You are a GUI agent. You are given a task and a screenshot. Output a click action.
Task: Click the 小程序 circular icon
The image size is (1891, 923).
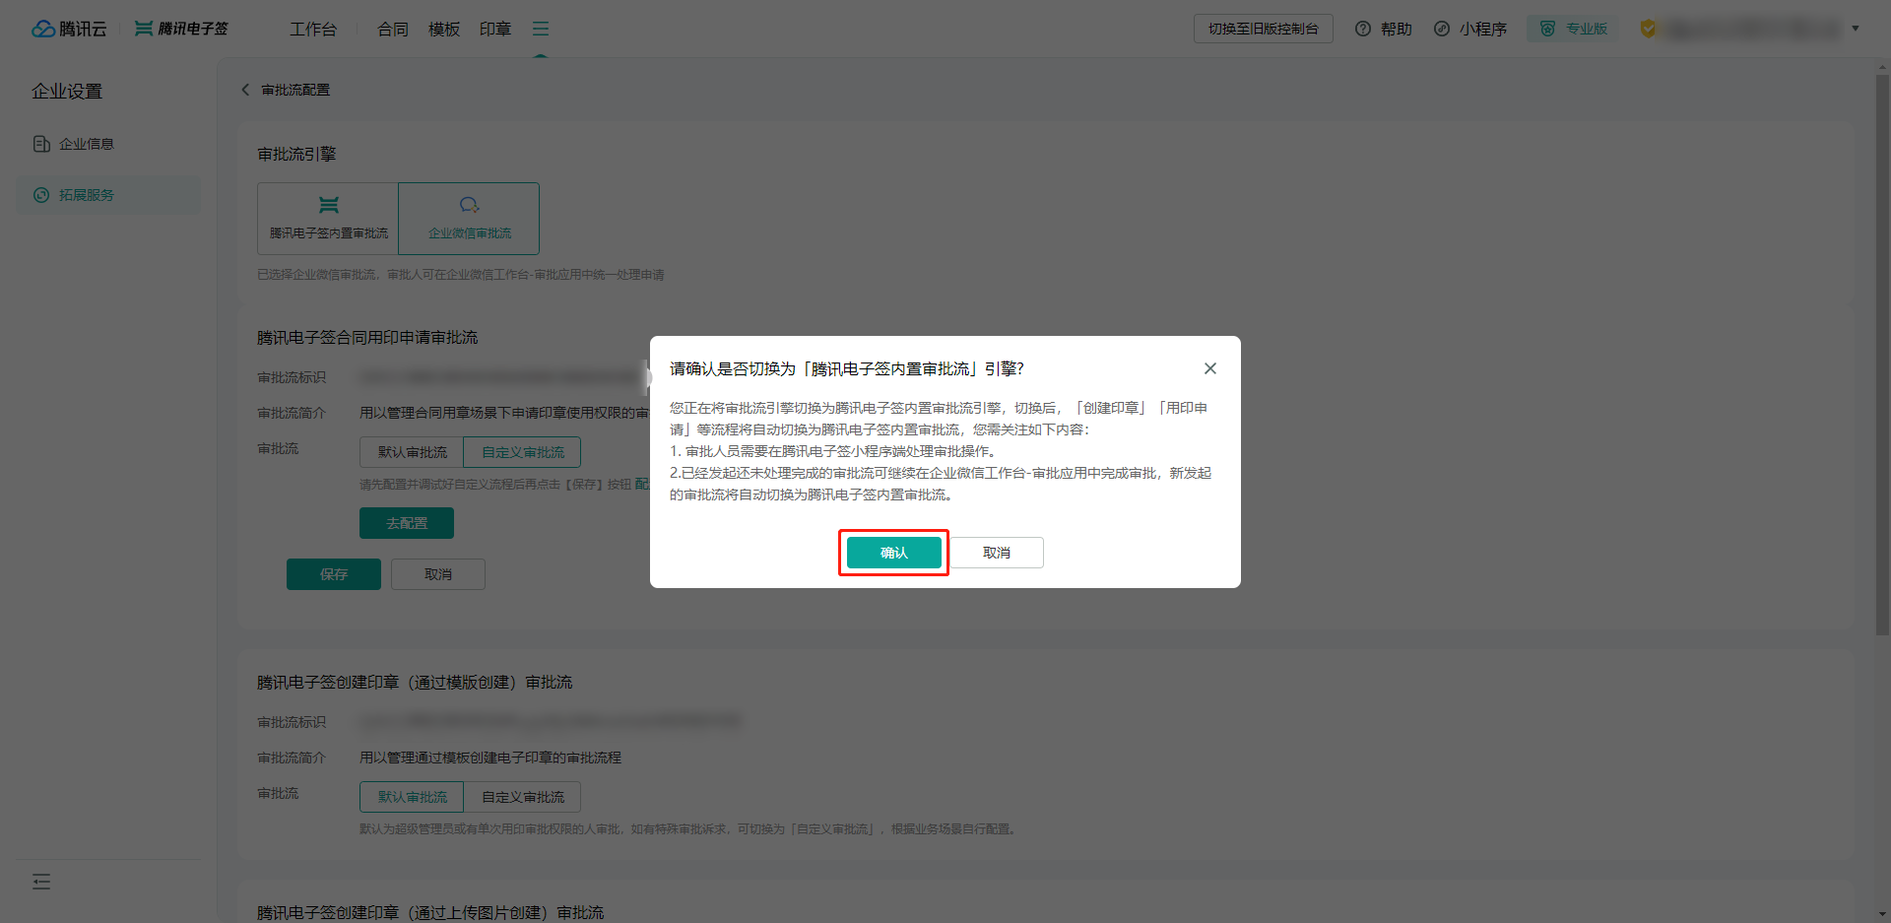click(x=1442, y=29)
